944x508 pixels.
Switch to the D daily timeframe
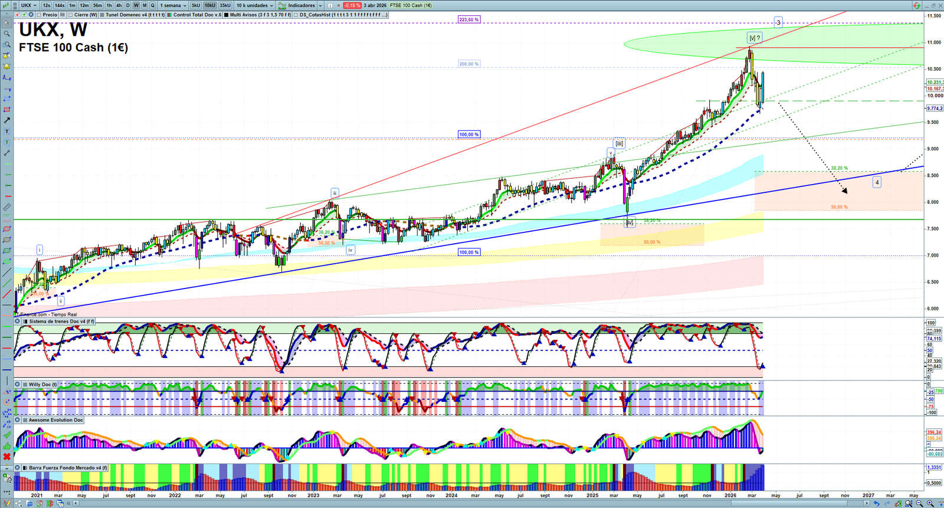127,5
